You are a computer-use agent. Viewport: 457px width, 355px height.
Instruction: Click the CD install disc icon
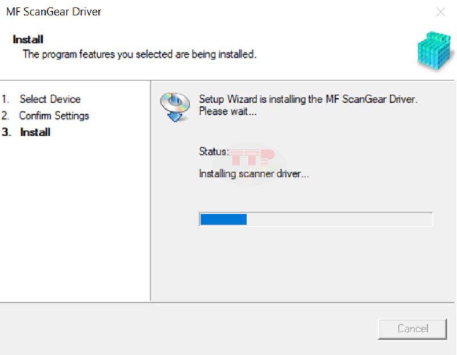tap(175, 107)
